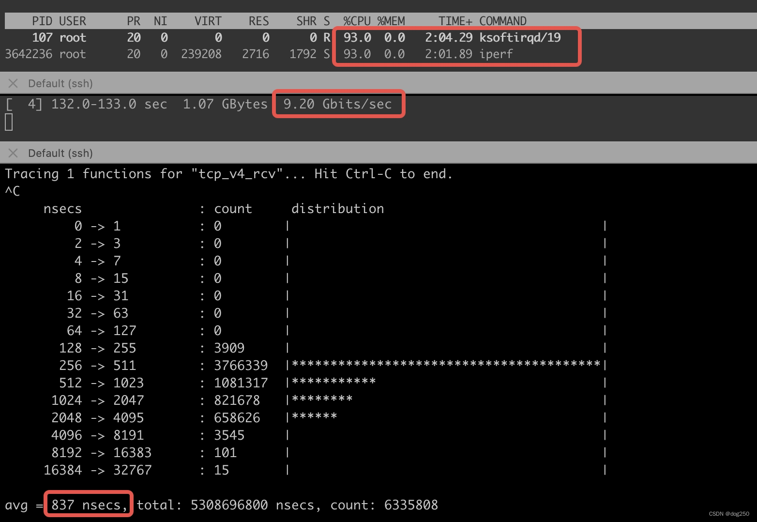Click the count 821678
757x522 pixels.
coord(237,400)
